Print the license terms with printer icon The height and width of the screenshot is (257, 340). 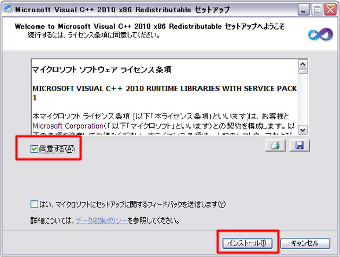(x=275, y=145)
